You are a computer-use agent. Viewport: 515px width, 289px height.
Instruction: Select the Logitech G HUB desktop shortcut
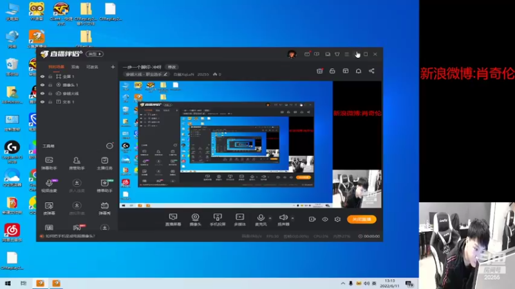[x=12, y=152]
